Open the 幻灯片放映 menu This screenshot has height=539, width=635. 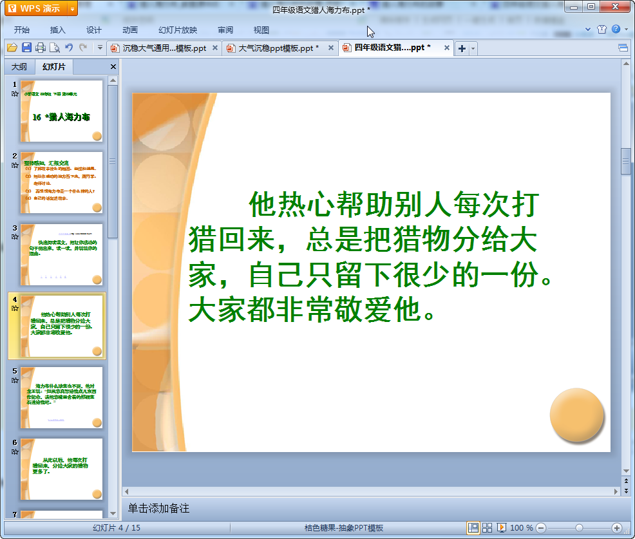tap(178, 30)
